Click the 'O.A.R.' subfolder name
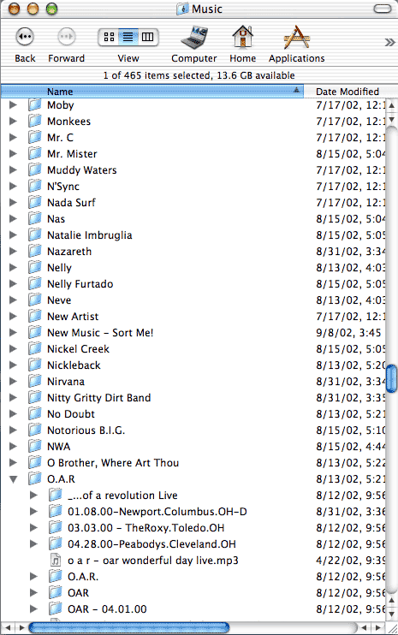Image resolution: width=398 pixels, height=635 pixels. pyautogui.click(x=83, y=576)
